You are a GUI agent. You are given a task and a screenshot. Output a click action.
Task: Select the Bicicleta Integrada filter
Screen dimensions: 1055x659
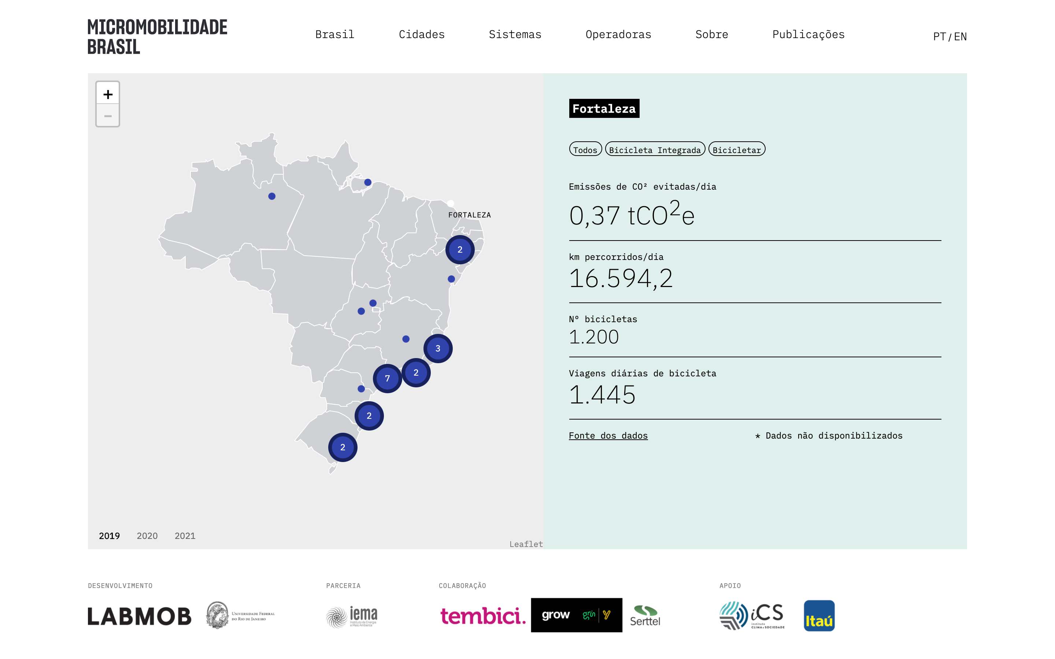click(654, 149)
